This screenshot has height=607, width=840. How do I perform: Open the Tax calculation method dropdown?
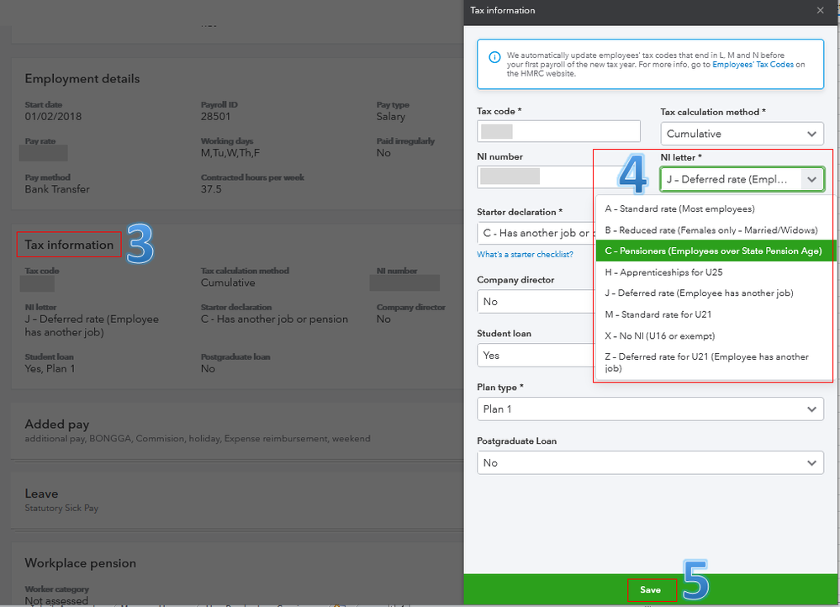[742, 134]
